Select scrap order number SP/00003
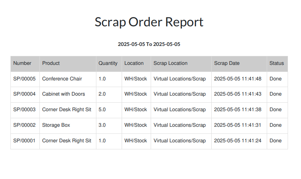Screen dimensions: 301x179 pos(25,110)
